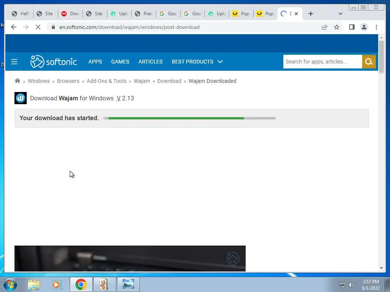
Task: Open Windows Explorer from taskbar
Action: coord(34,284)
